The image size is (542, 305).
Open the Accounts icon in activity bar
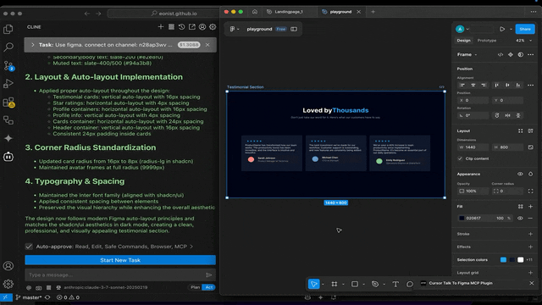tap(8, 266)
